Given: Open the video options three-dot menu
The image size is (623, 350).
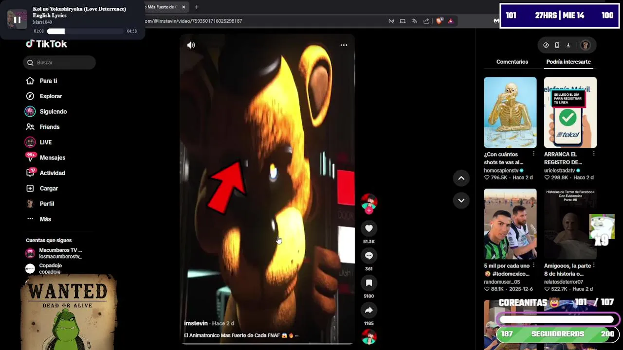Looking at the screenshot, I should [344, 45].
